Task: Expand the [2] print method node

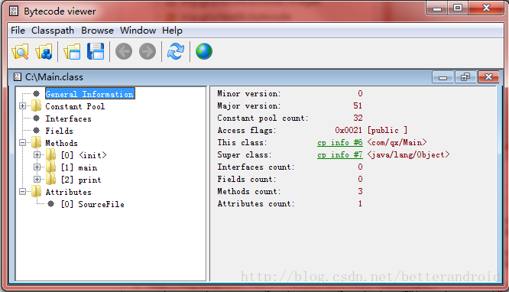Action: pyautogui.click(x=37, y=180)
